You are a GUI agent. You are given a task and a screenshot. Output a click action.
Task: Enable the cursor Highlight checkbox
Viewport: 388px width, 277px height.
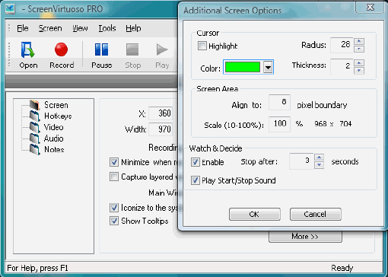tap(202, 46)
